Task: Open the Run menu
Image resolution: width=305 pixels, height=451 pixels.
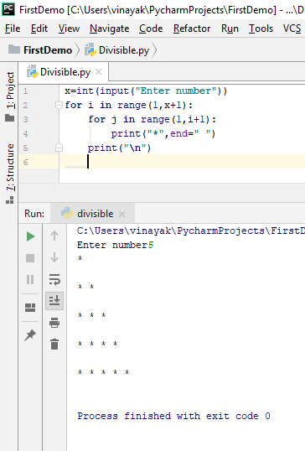Action: [230, 29]
